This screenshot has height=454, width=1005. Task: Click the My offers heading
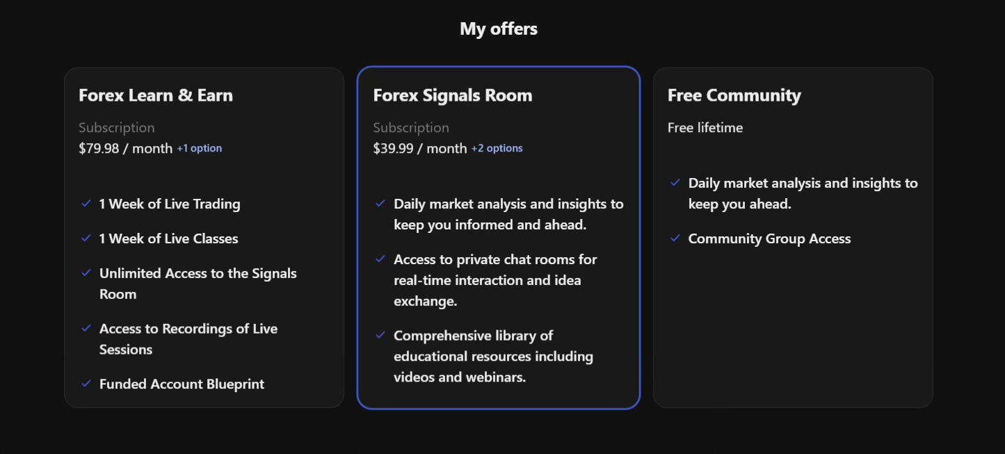coord(499,29)
